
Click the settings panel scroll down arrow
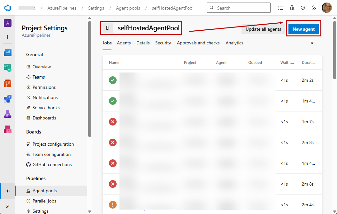(90, 212)
